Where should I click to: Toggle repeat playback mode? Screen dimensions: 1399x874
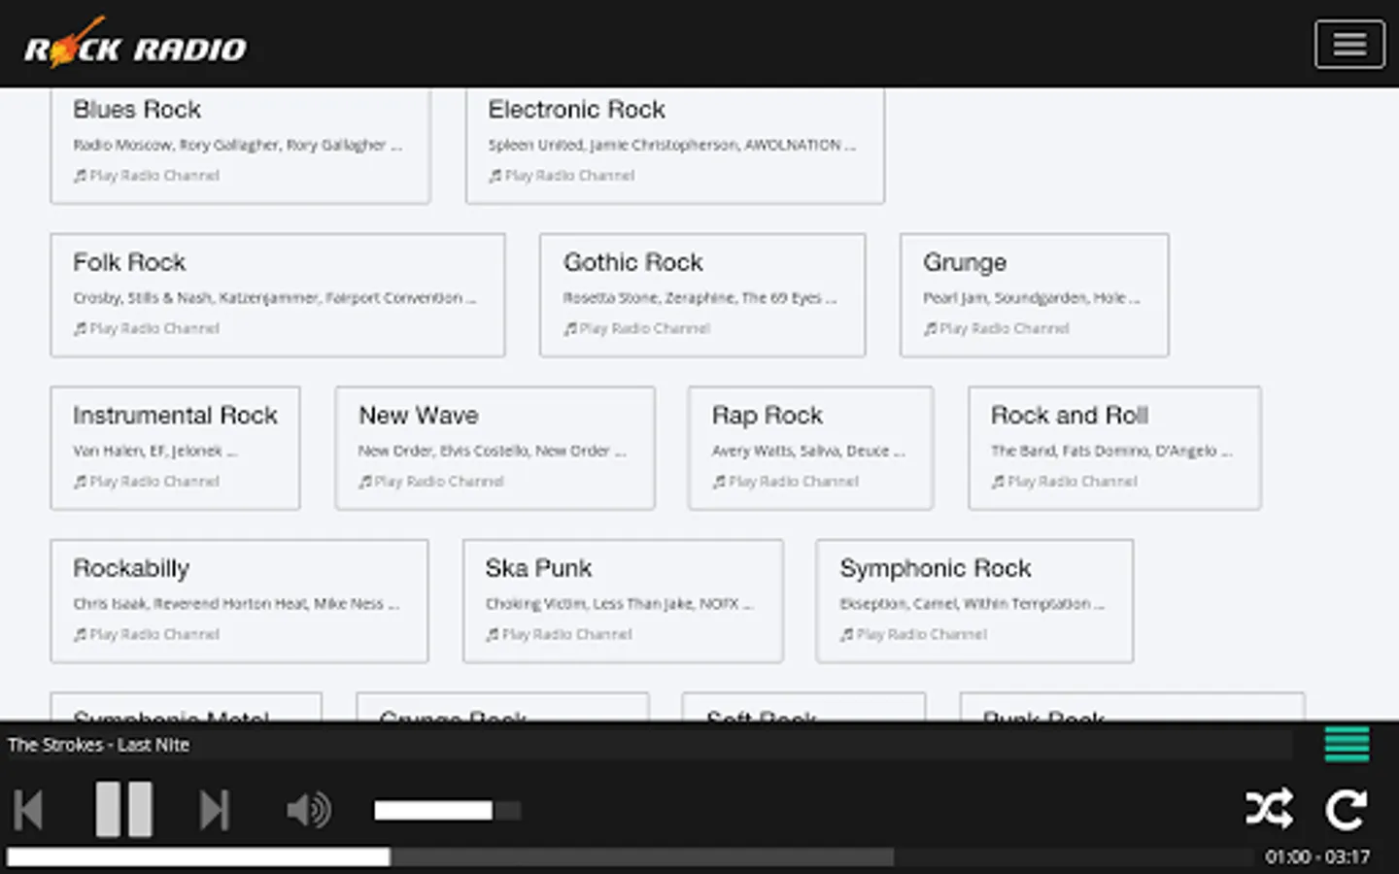[1347, 809]
